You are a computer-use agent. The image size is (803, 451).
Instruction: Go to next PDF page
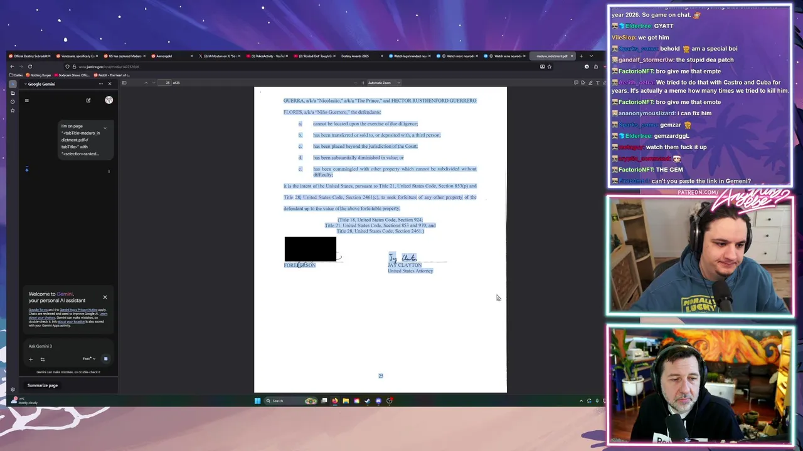154,83
